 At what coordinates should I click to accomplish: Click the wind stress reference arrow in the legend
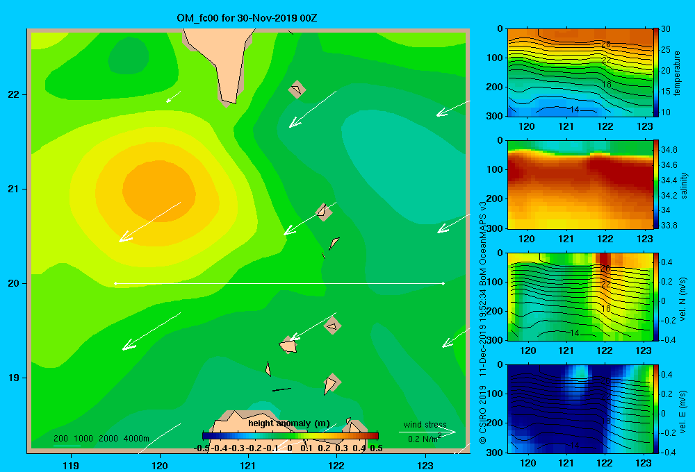click(x=427, y=432)
